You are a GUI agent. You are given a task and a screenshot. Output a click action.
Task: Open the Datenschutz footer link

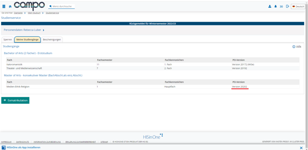23,142
